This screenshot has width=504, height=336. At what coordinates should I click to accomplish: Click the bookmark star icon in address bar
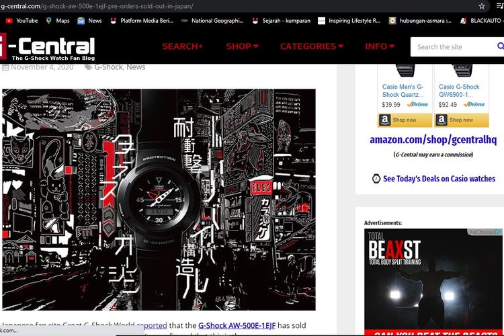pyautogui.click(x=482, y=6)
